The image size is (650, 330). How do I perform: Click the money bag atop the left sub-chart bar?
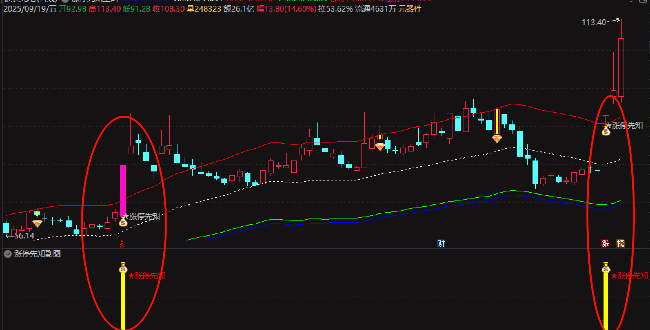coord(123,268)
